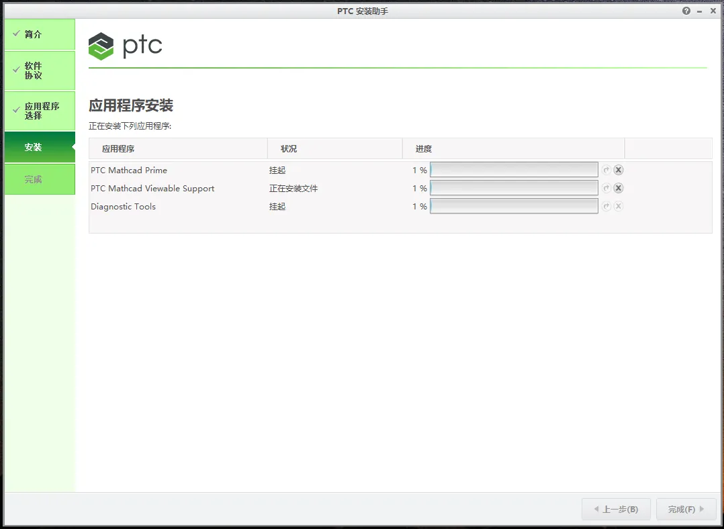Select PTC Mathcad Prime row name

pyautogui.click(x=129, y=170)
